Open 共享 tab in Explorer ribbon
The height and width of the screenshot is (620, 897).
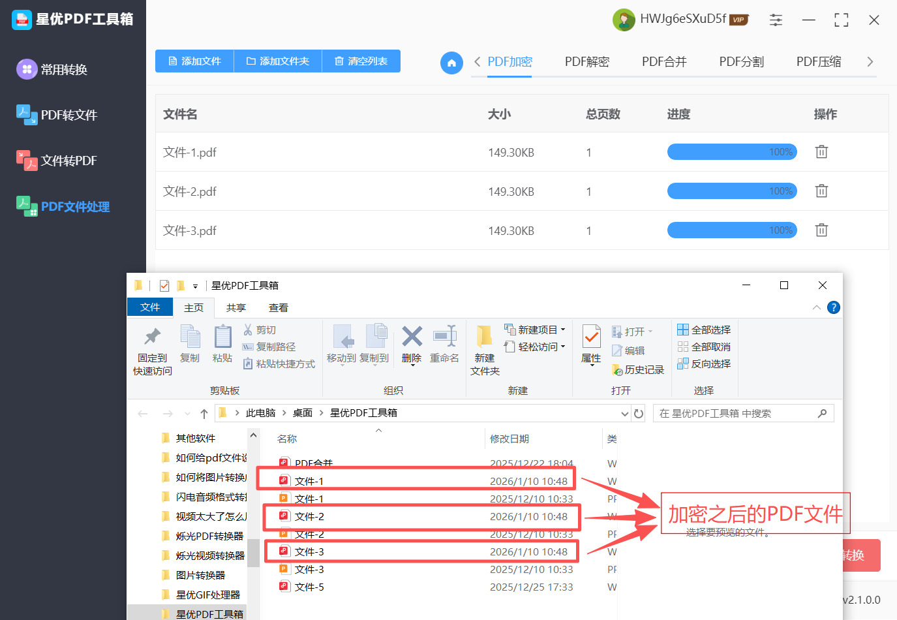236,307
